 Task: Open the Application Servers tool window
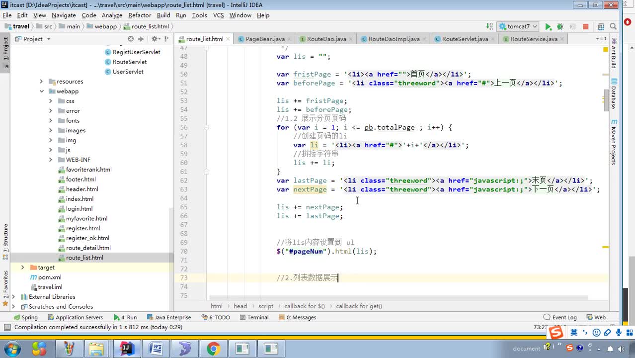(75, 317)
